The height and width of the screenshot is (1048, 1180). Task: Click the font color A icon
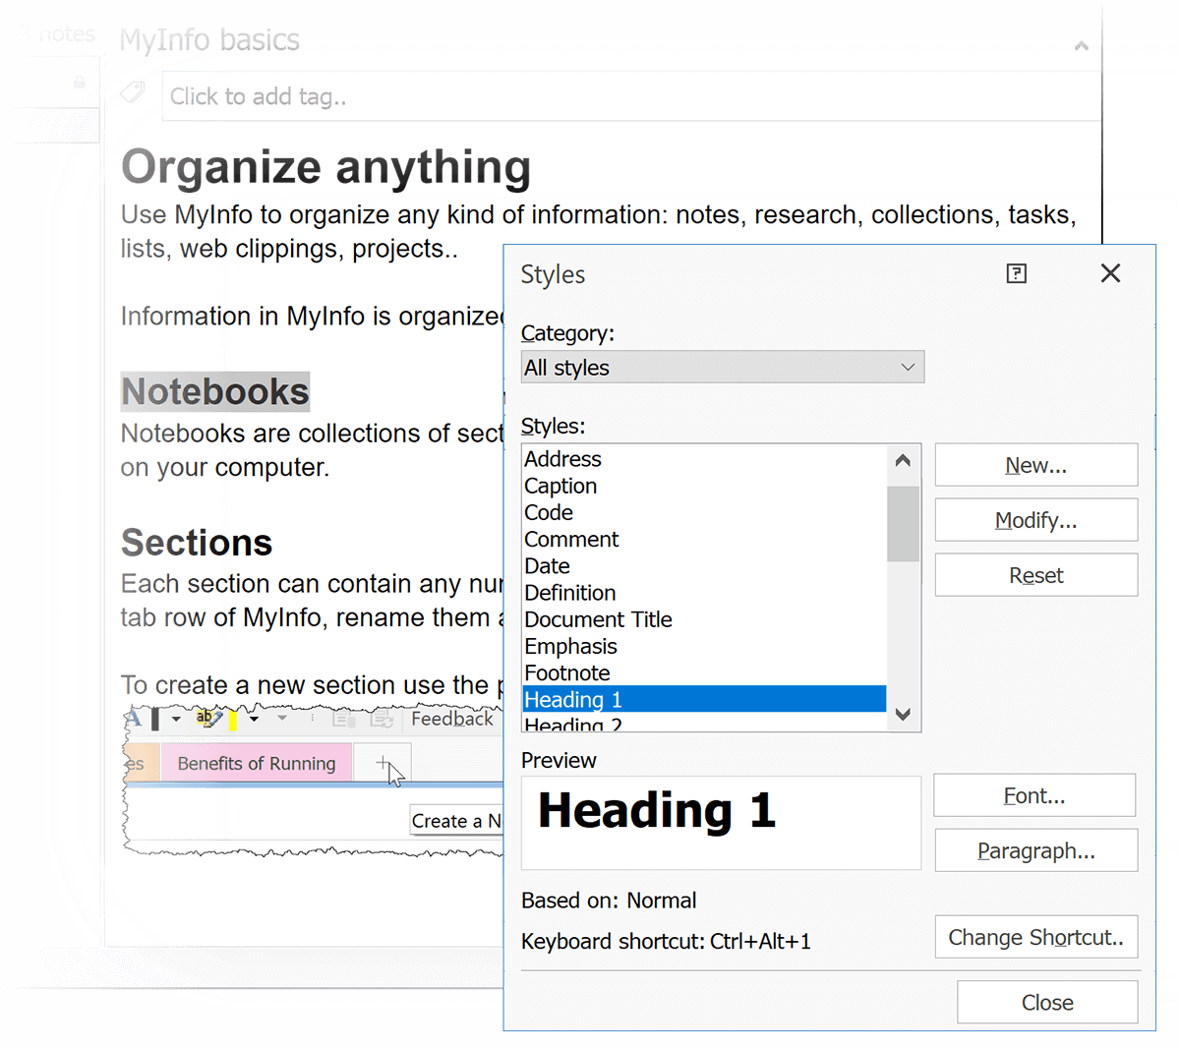tap(134, 719)
